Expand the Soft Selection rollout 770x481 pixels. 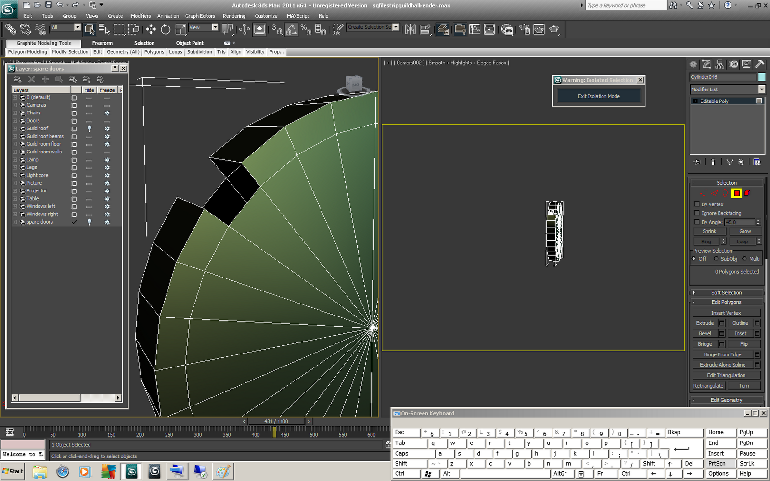[726, 293]
